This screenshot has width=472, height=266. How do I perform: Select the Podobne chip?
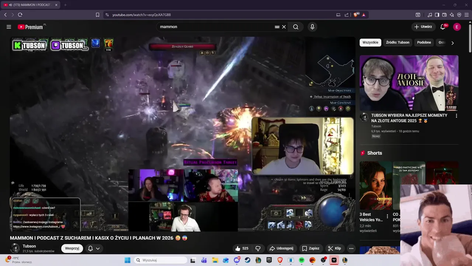(x=424, y=42)
